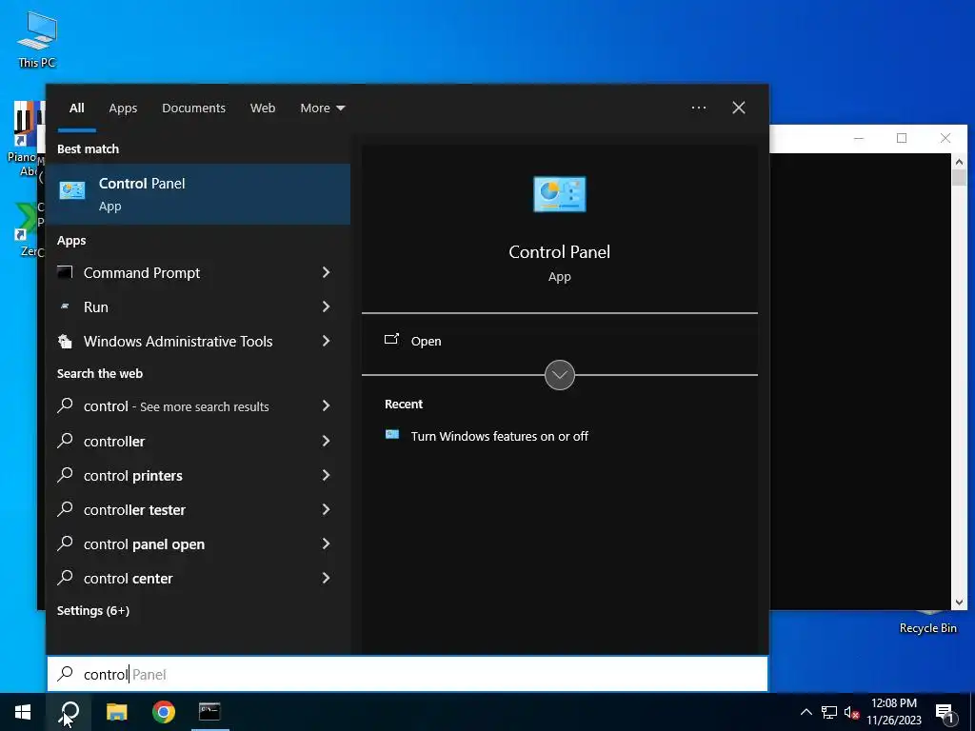975x731 pixels.
Task: Expand control printers suggestion arrow
Action: pyautogui.click(x=326, y=475)
